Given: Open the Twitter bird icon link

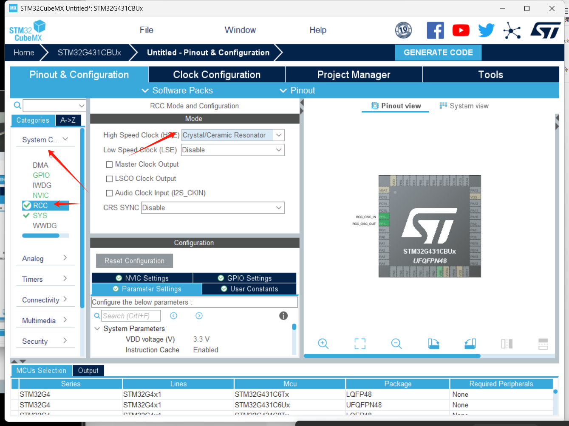Looking at the screenshot, I should click(x=486, y=31).
